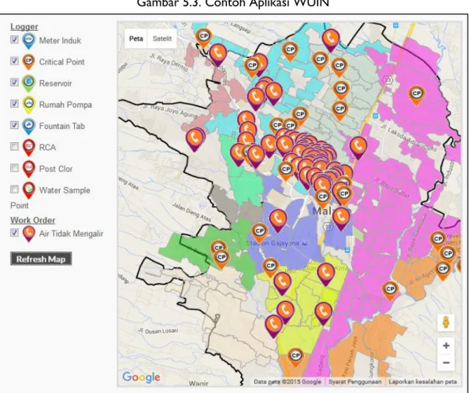Image resolution: width=471 pixels, height=393 pixels.
Task: Uncheck the Fountain Tab checkbox
Action: [14, 125]
